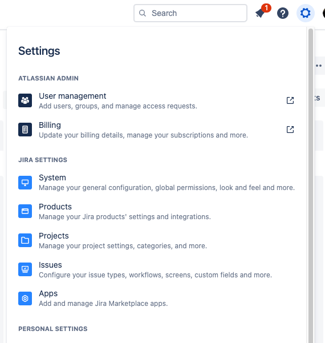Open User management settings

pyautogui.click(x=156, y=100)
